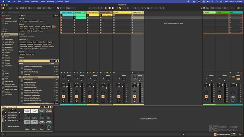Collapse the Character filter group
This screenshot has width=244, height=137.
(23, 40)
